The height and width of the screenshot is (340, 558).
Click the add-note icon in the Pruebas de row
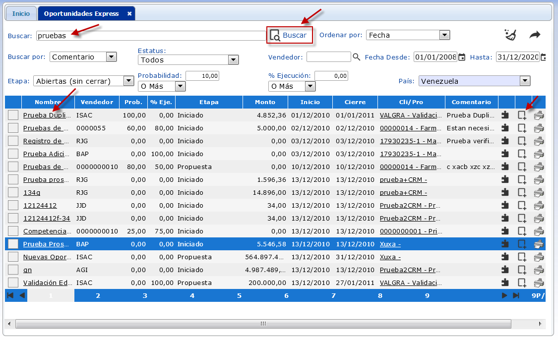point(522,128)
